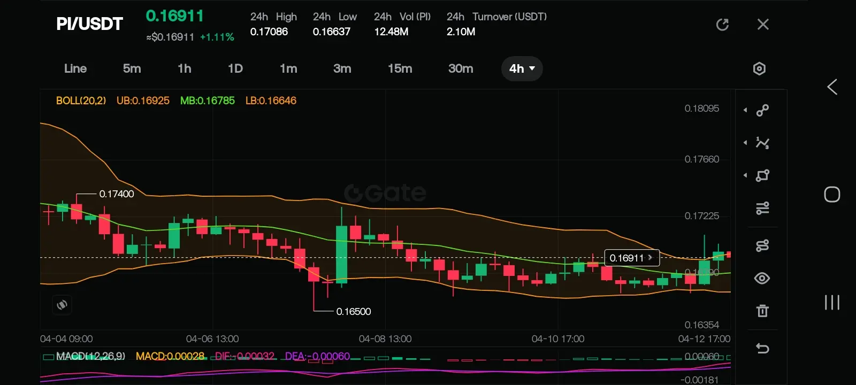Tap the LB:0.16646 lower band value
The image size is (856, 385).
click(x=271, y=101)
